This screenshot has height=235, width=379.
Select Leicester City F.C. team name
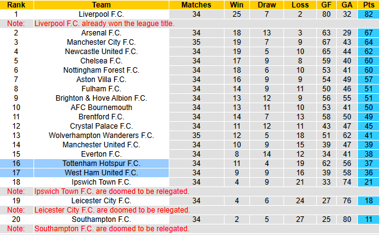(x=101, y=201)
